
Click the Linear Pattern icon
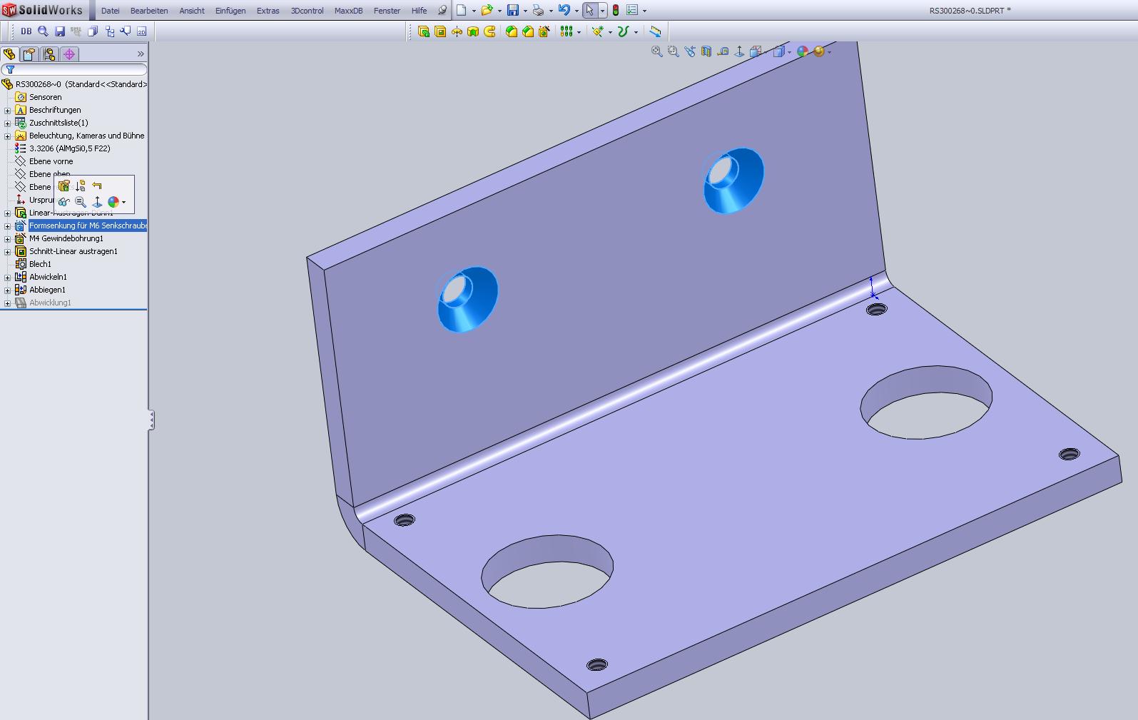(567, 31)
